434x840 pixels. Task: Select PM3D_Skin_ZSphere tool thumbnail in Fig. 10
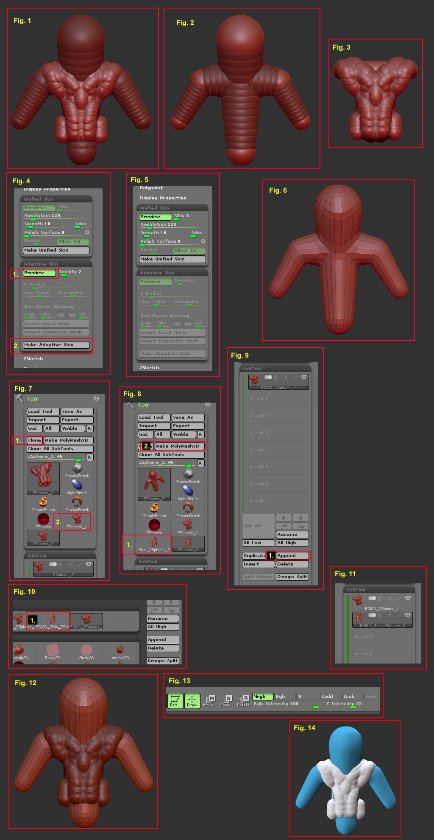coord(53,621)
